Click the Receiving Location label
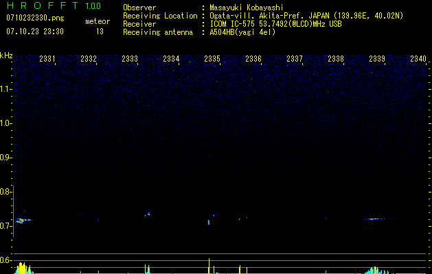432x274 pixels. [x=160, y=16]
